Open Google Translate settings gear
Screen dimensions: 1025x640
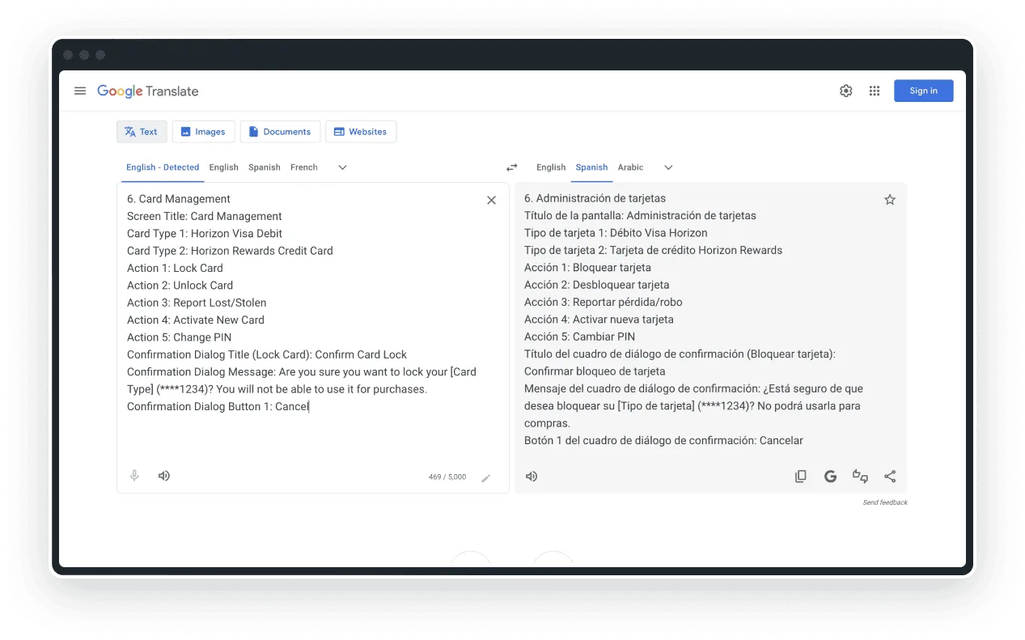[845, 91]
